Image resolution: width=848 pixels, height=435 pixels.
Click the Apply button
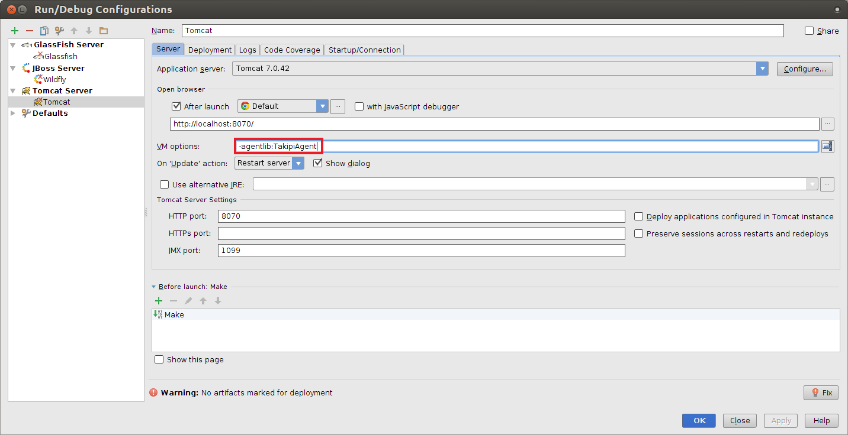tap(781, 421)
